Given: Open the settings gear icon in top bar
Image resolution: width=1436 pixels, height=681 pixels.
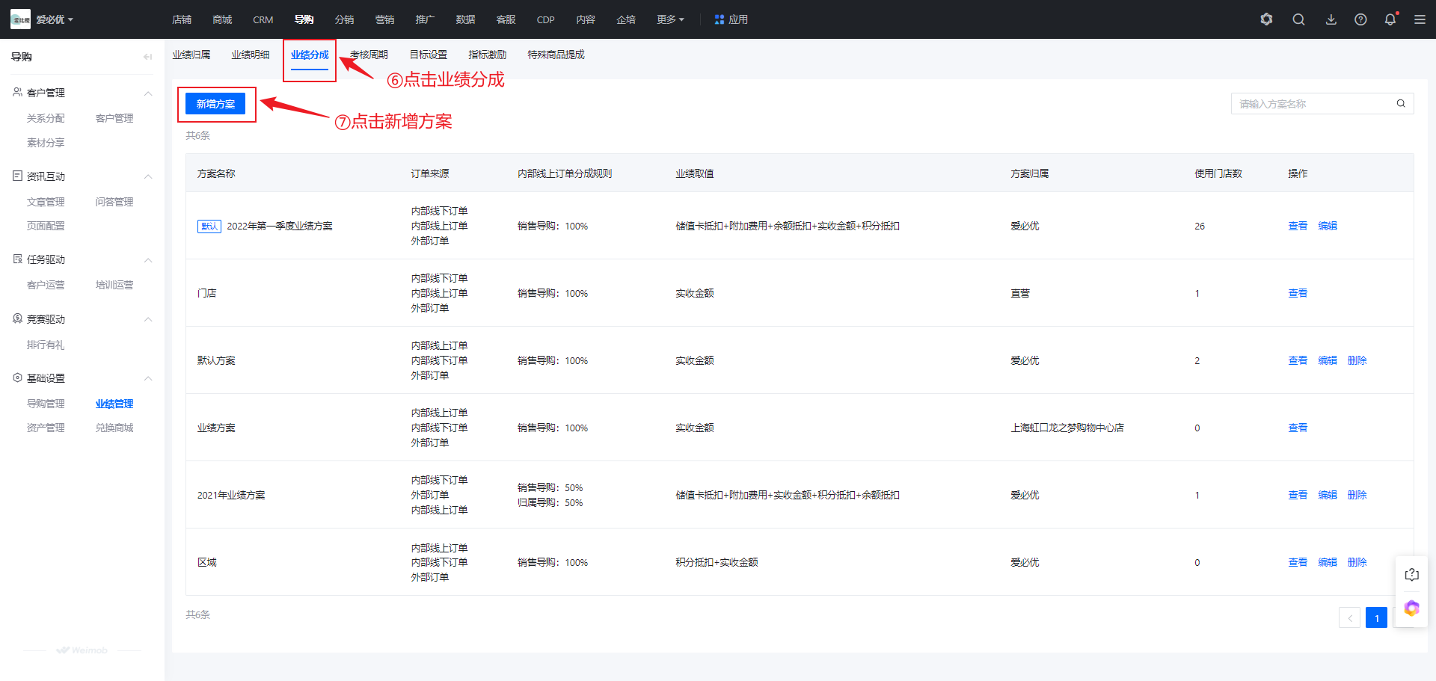Looking at the screenshot, I should (x=1266, y=19).
